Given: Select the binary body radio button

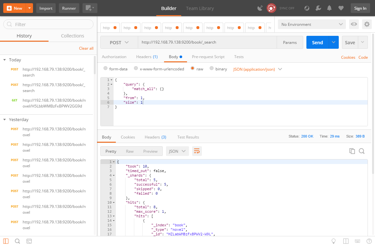Looking at the screenshot, I should [212, 69].
